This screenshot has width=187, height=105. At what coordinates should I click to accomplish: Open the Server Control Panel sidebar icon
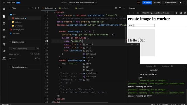4,37
